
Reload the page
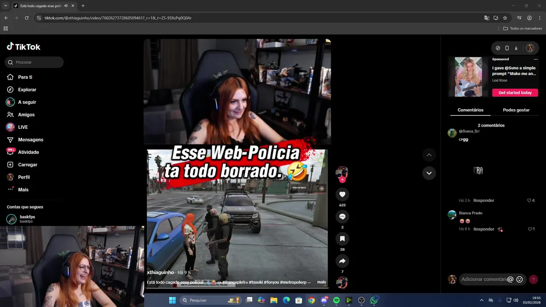26,18
